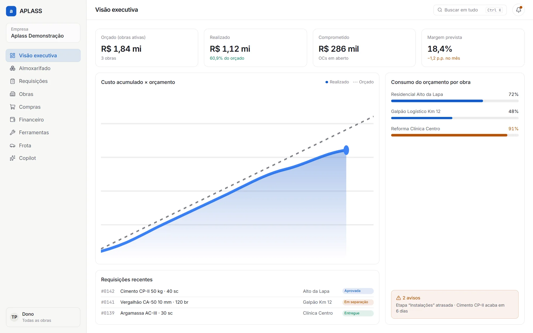The width and height of the screenshot is (533, 333).
Task: Open requisition #0139 Argamassa AC-III
Action: (x=237, y=313)
